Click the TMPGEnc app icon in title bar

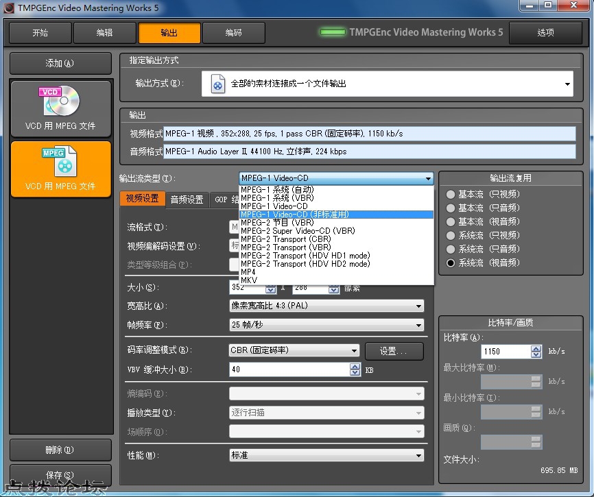pyautogui.click(x=9, y=8)
